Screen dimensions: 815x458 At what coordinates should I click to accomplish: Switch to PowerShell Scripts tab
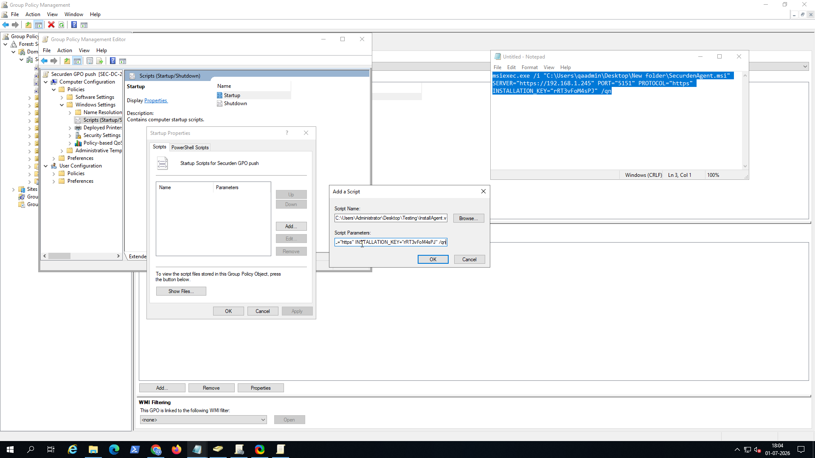(x=190, y=148)
